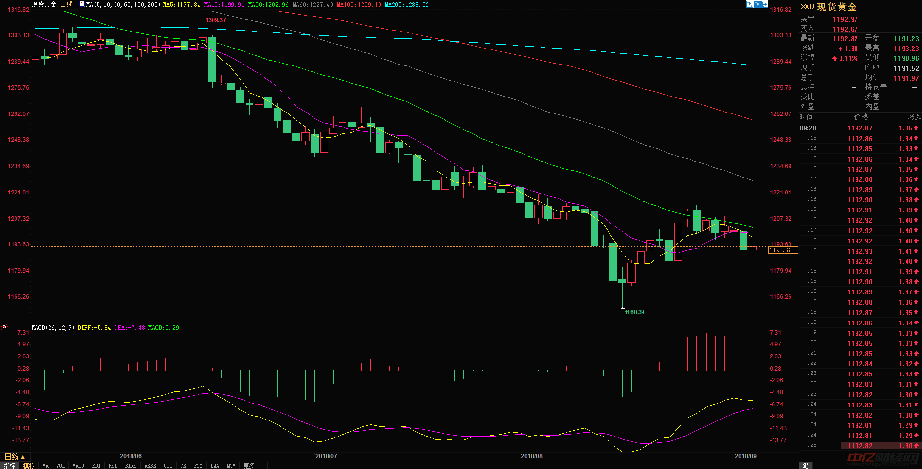Click the 现货黄金 title in quote panel
The height and width of the screenshot is (469, 922).
pos(837,7)
